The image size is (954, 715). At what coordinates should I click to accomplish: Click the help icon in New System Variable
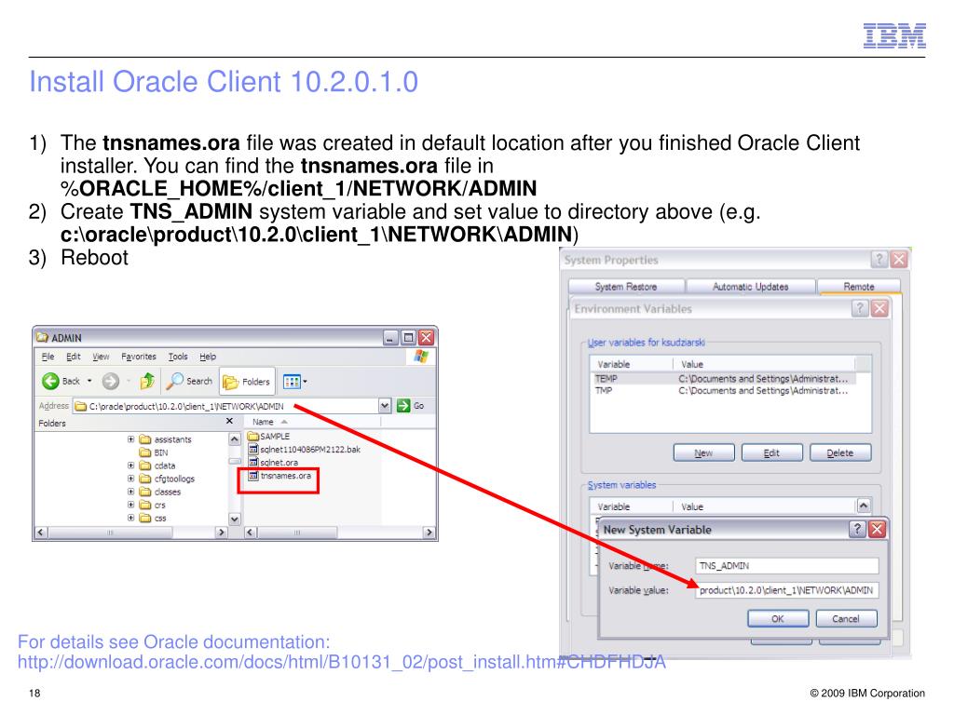click(x=857, y=529)
